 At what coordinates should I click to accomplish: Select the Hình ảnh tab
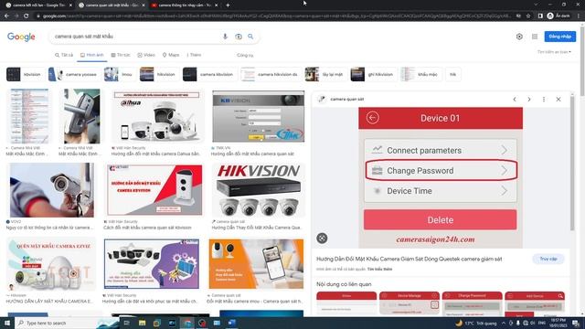(91, 55)
